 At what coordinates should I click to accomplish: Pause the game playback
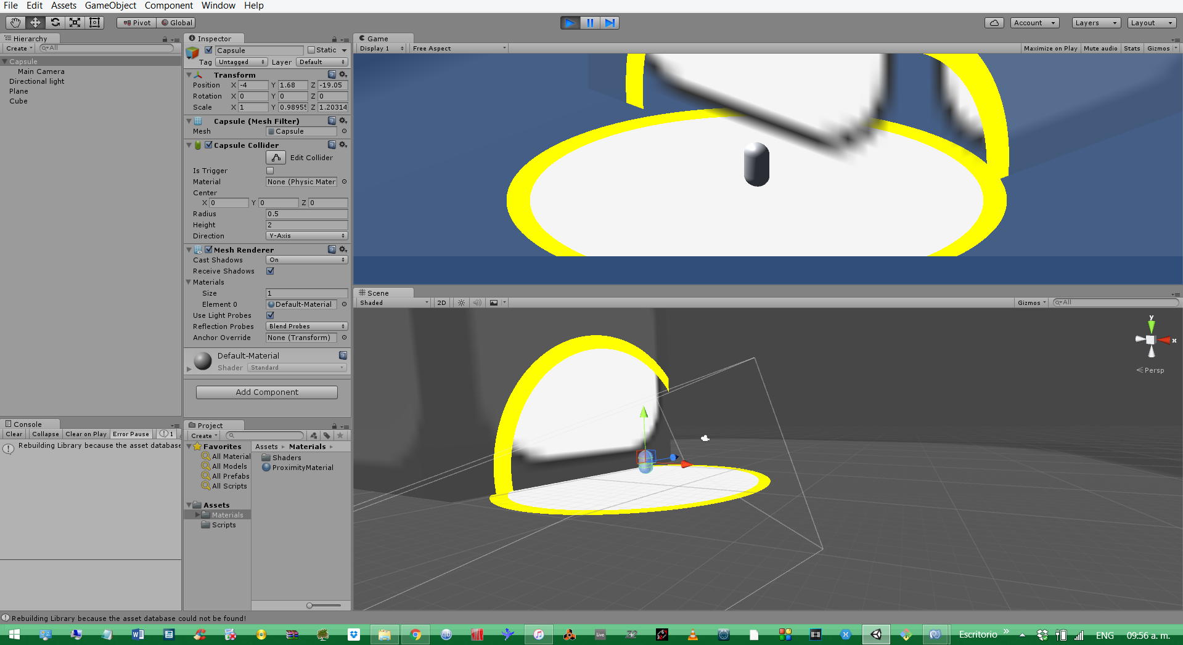(x=590, y=23)
